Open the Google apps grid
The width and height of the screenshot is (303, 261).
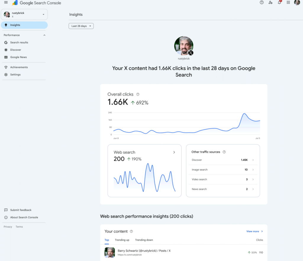[288, 2]
